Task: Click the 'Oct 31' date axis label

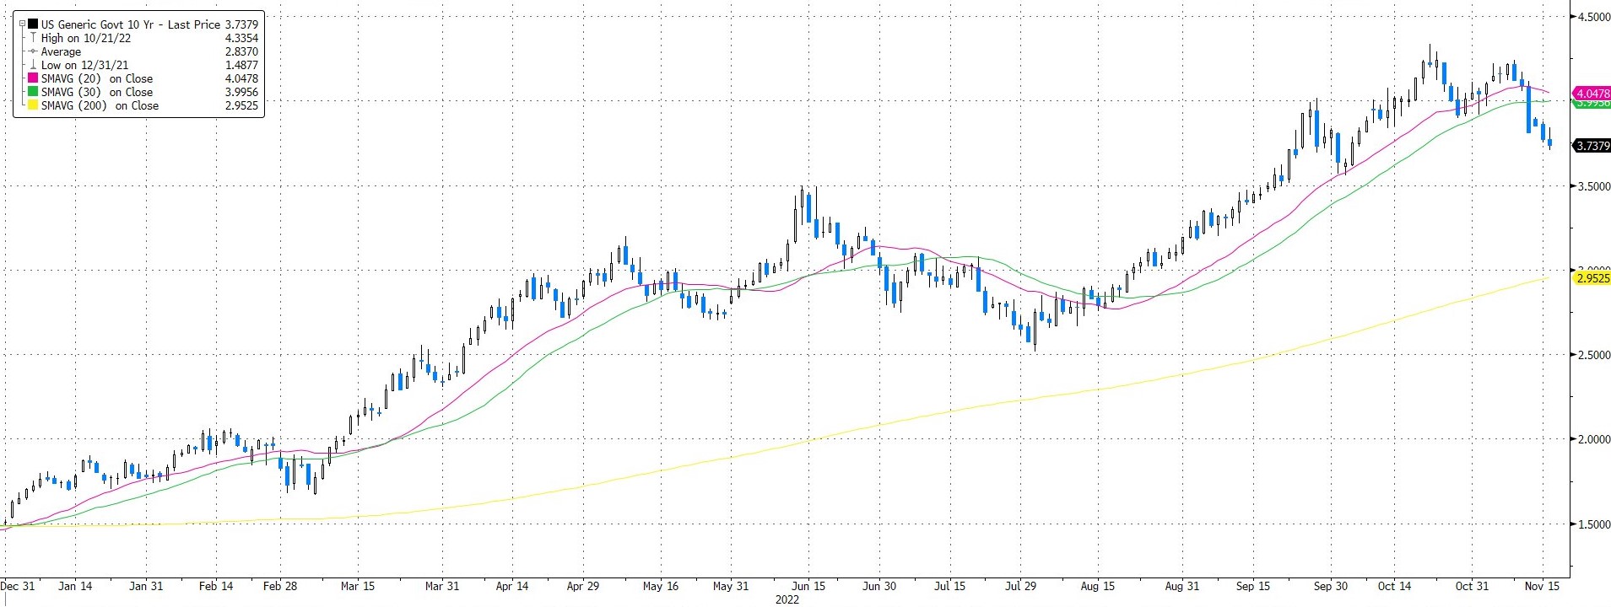Action: point(1472,586)
